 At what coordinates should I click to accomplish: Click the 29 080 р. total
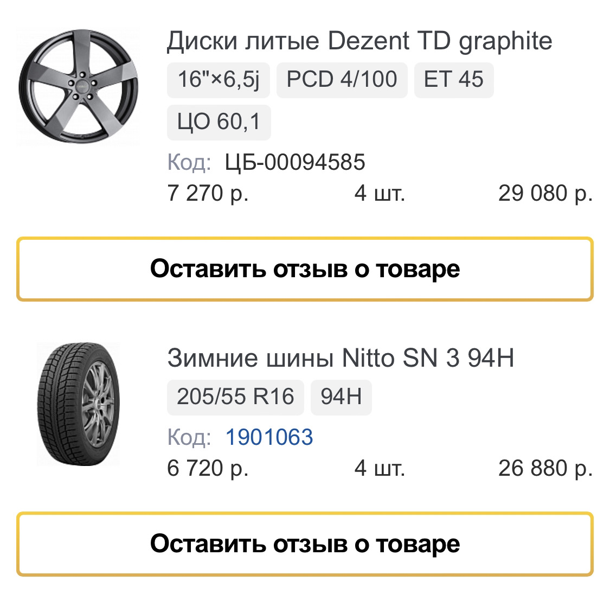click(x=545, y=193)
